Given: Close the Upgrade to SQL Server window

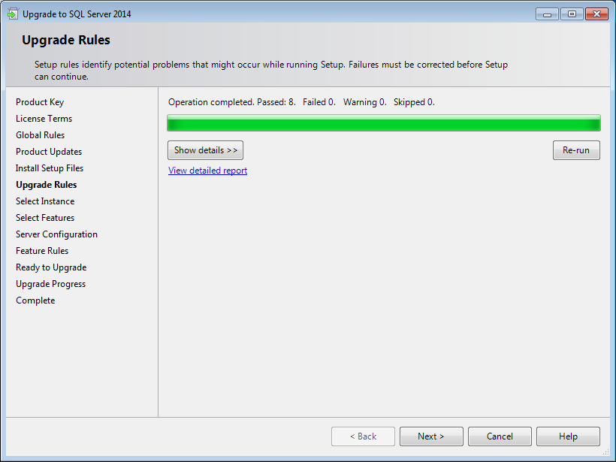Looking at the screenshot, I should 596,14.
